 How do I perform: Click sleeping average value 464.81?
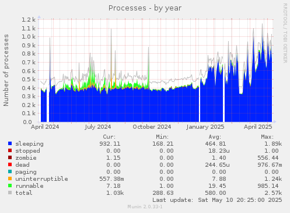215,144
